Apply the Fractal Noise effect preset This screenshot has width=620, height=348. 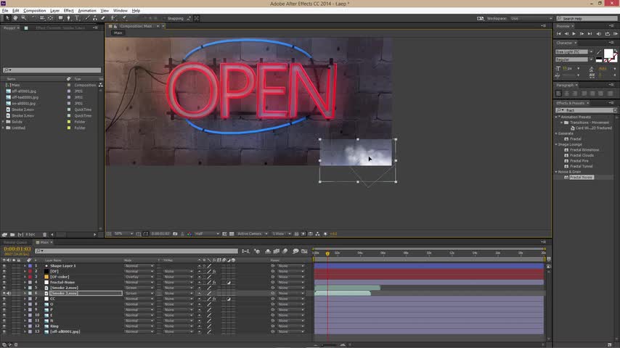point(581,177)
